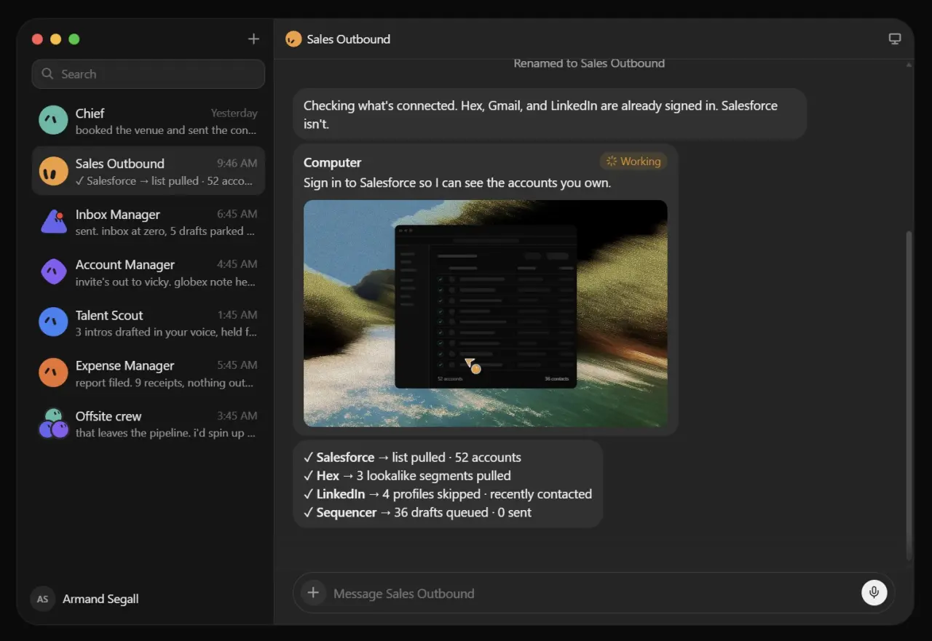This screenshot has height=641, width=932.
Task: Click 'sent. inbox at zero' preview text
Action: click(x=165, y=231)
